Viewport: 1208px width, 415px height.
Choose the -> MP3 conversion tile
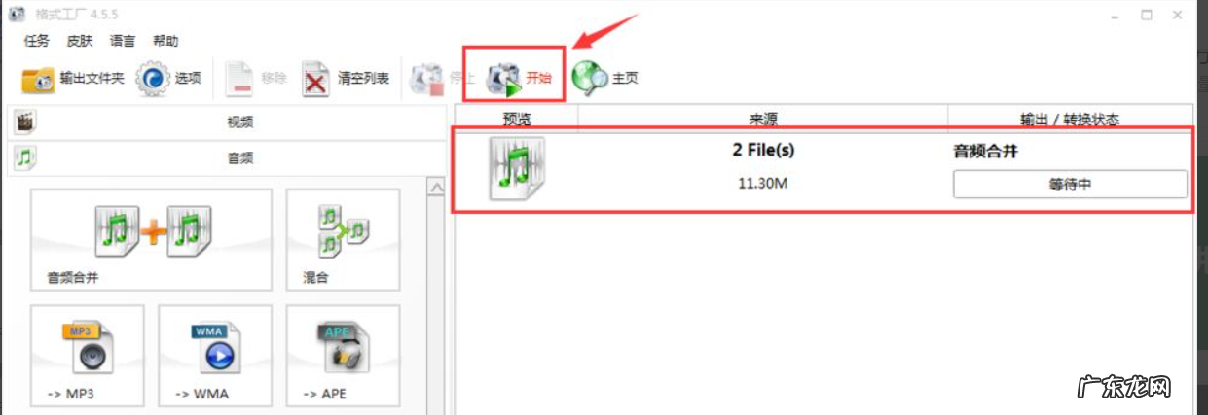pyautogui.click(x=88, y=357)
